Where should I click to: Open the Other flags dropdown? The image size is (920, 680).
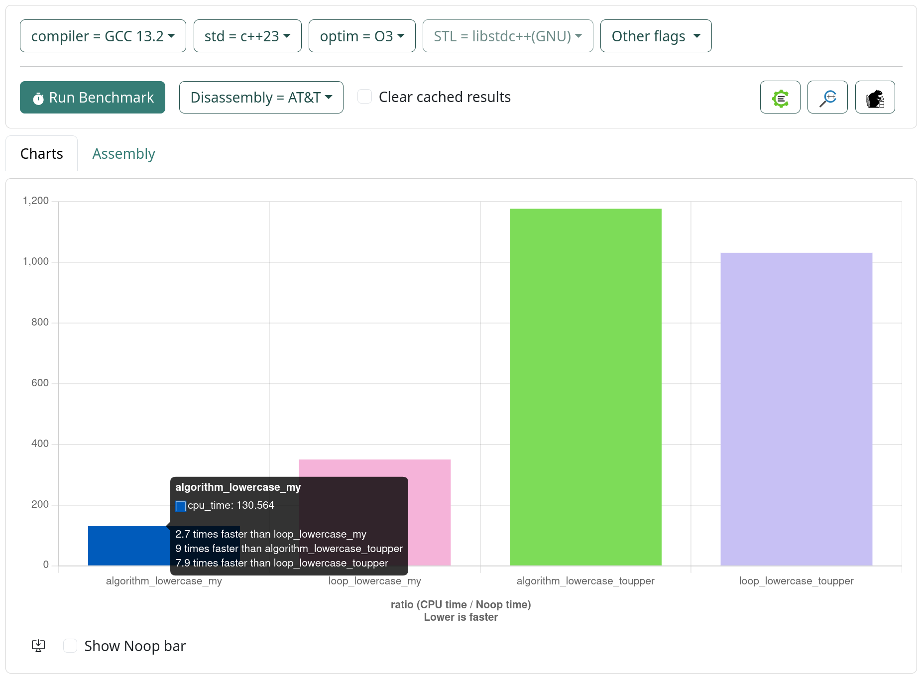point(655,36)
